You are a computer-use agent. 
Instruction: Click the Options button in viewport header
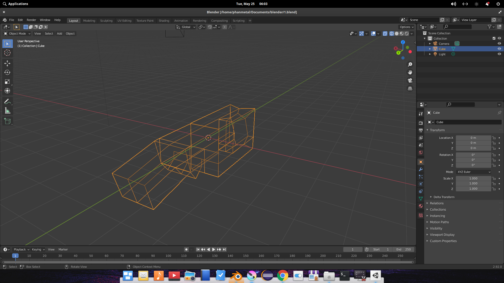click(x=406, y=27)
